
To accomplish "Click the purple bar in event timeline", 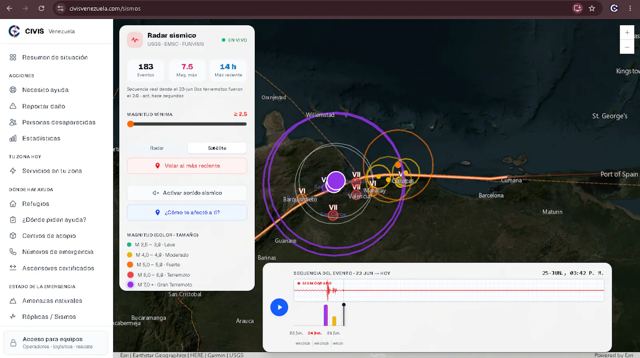I will click(x=326, y=315).
